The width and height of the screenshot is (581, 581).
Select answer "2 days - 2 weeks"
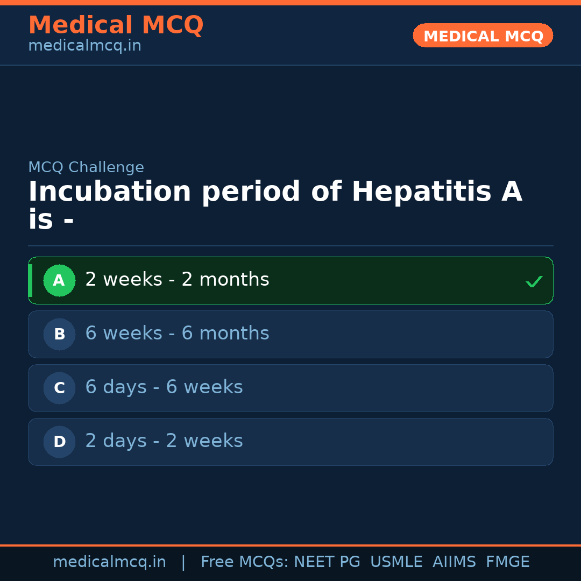(164, 441)
